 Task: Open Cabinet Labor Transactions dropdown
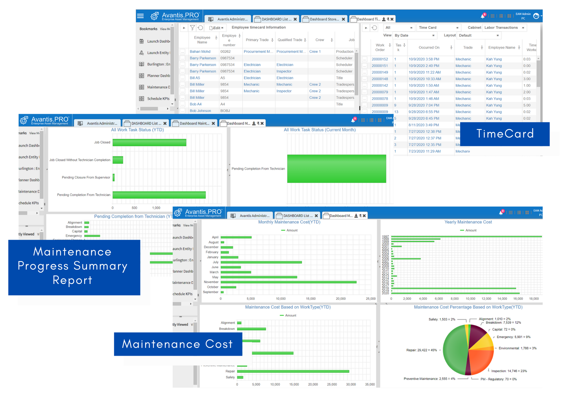(504, 28)
